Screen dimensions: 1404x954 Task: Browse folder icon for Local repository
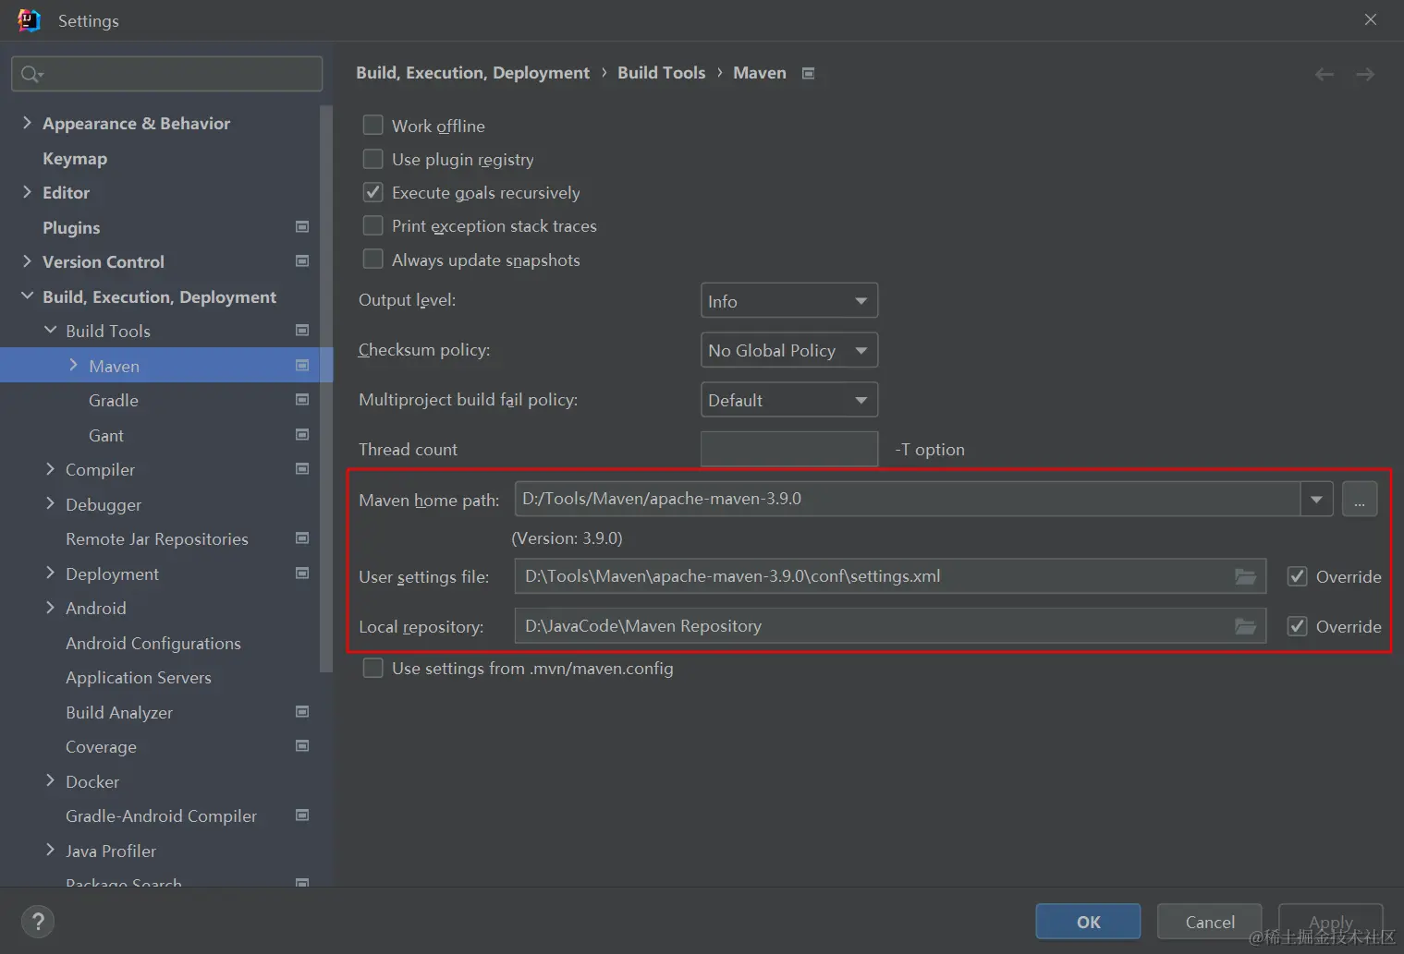(x=1246, y=626)
